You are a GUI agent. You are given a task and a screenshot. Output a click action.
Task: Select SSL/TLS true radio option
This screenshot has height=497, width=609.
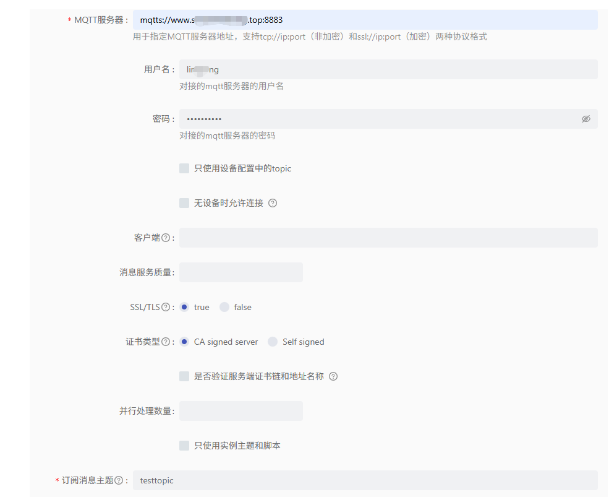point(184,307)
